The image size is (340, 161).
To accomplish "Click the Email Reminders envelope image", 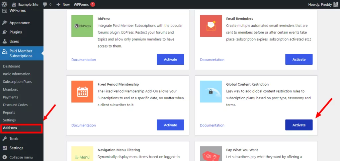I will tap(211, 26).
